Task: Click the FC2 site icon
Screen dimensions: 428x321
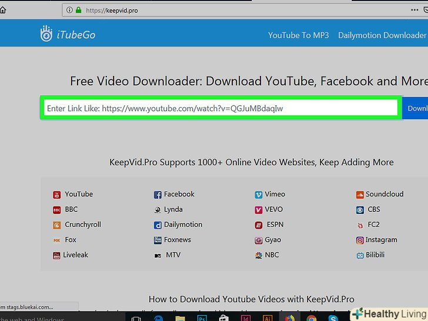Action: [360, 226]
